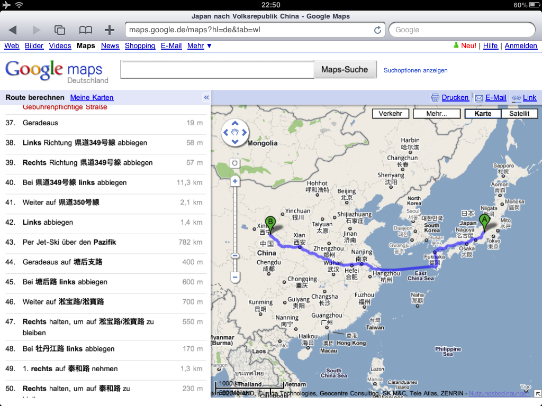Tap the Safari Google search field
The width and height of the screenshot is (542, 406).
tap(462, 30)
